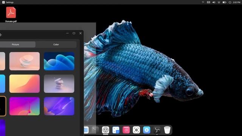The width and height of the screenshot is (242, 136).
Task: Open the Donate.pdf desktop file
Action: (11, 15)
